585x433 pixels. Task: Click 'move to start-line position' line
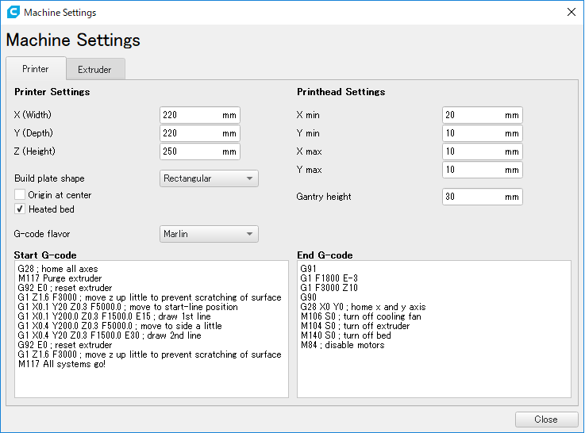click(x=128, y=307)
